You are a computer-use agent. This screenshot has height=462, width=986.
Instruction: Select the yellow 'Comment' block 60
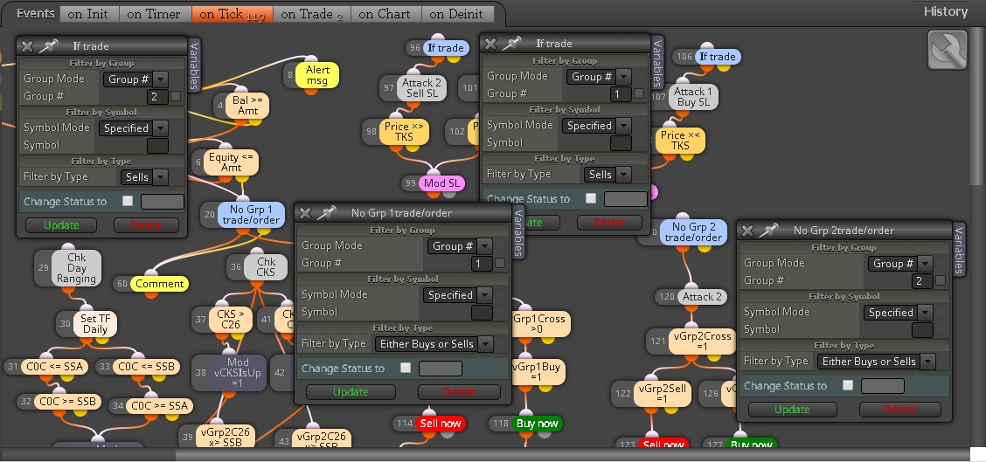click(x=160, y=284)
